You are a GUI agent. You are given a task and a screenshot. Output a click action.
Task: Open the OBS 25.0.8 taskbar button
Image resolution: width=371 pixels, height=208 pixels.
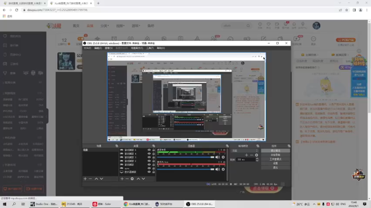point(199,204)
